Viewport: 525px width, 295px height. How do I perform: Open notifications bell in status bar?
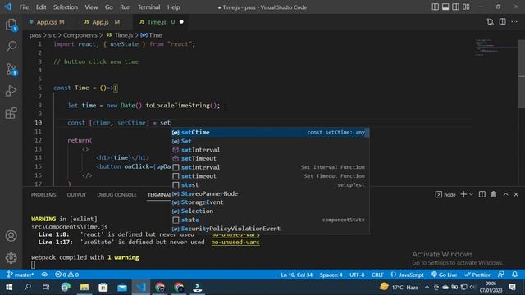[x=514, y=275]
